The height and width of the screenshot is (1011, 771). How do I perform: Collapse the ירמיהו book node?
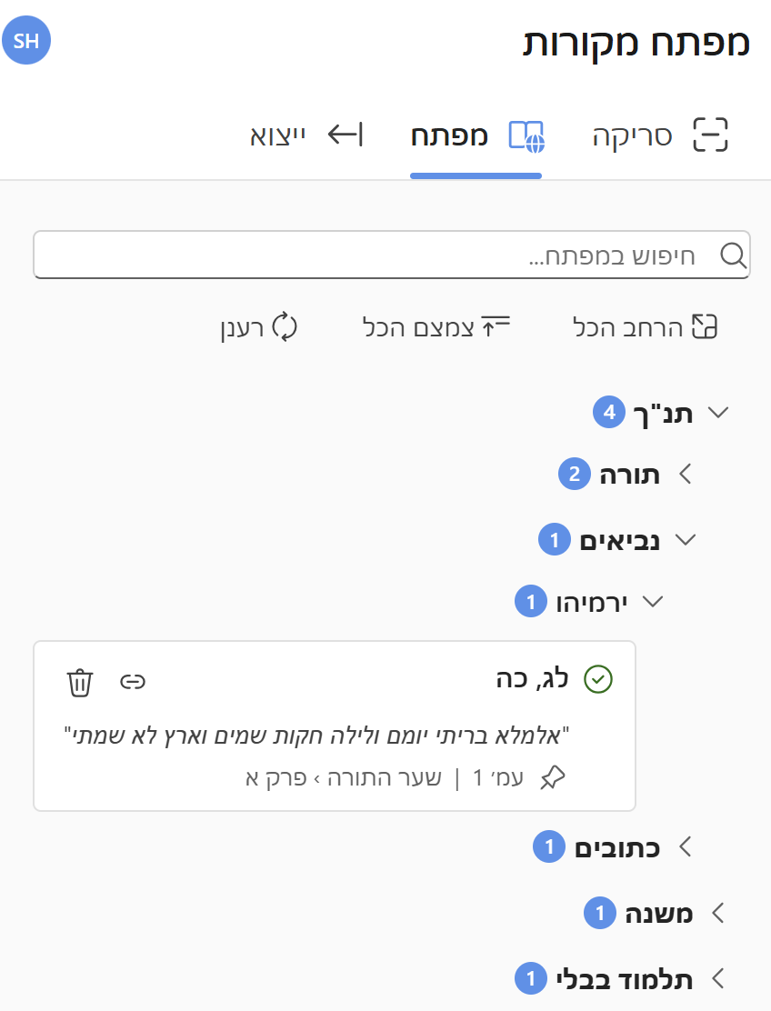click(653, 602)
